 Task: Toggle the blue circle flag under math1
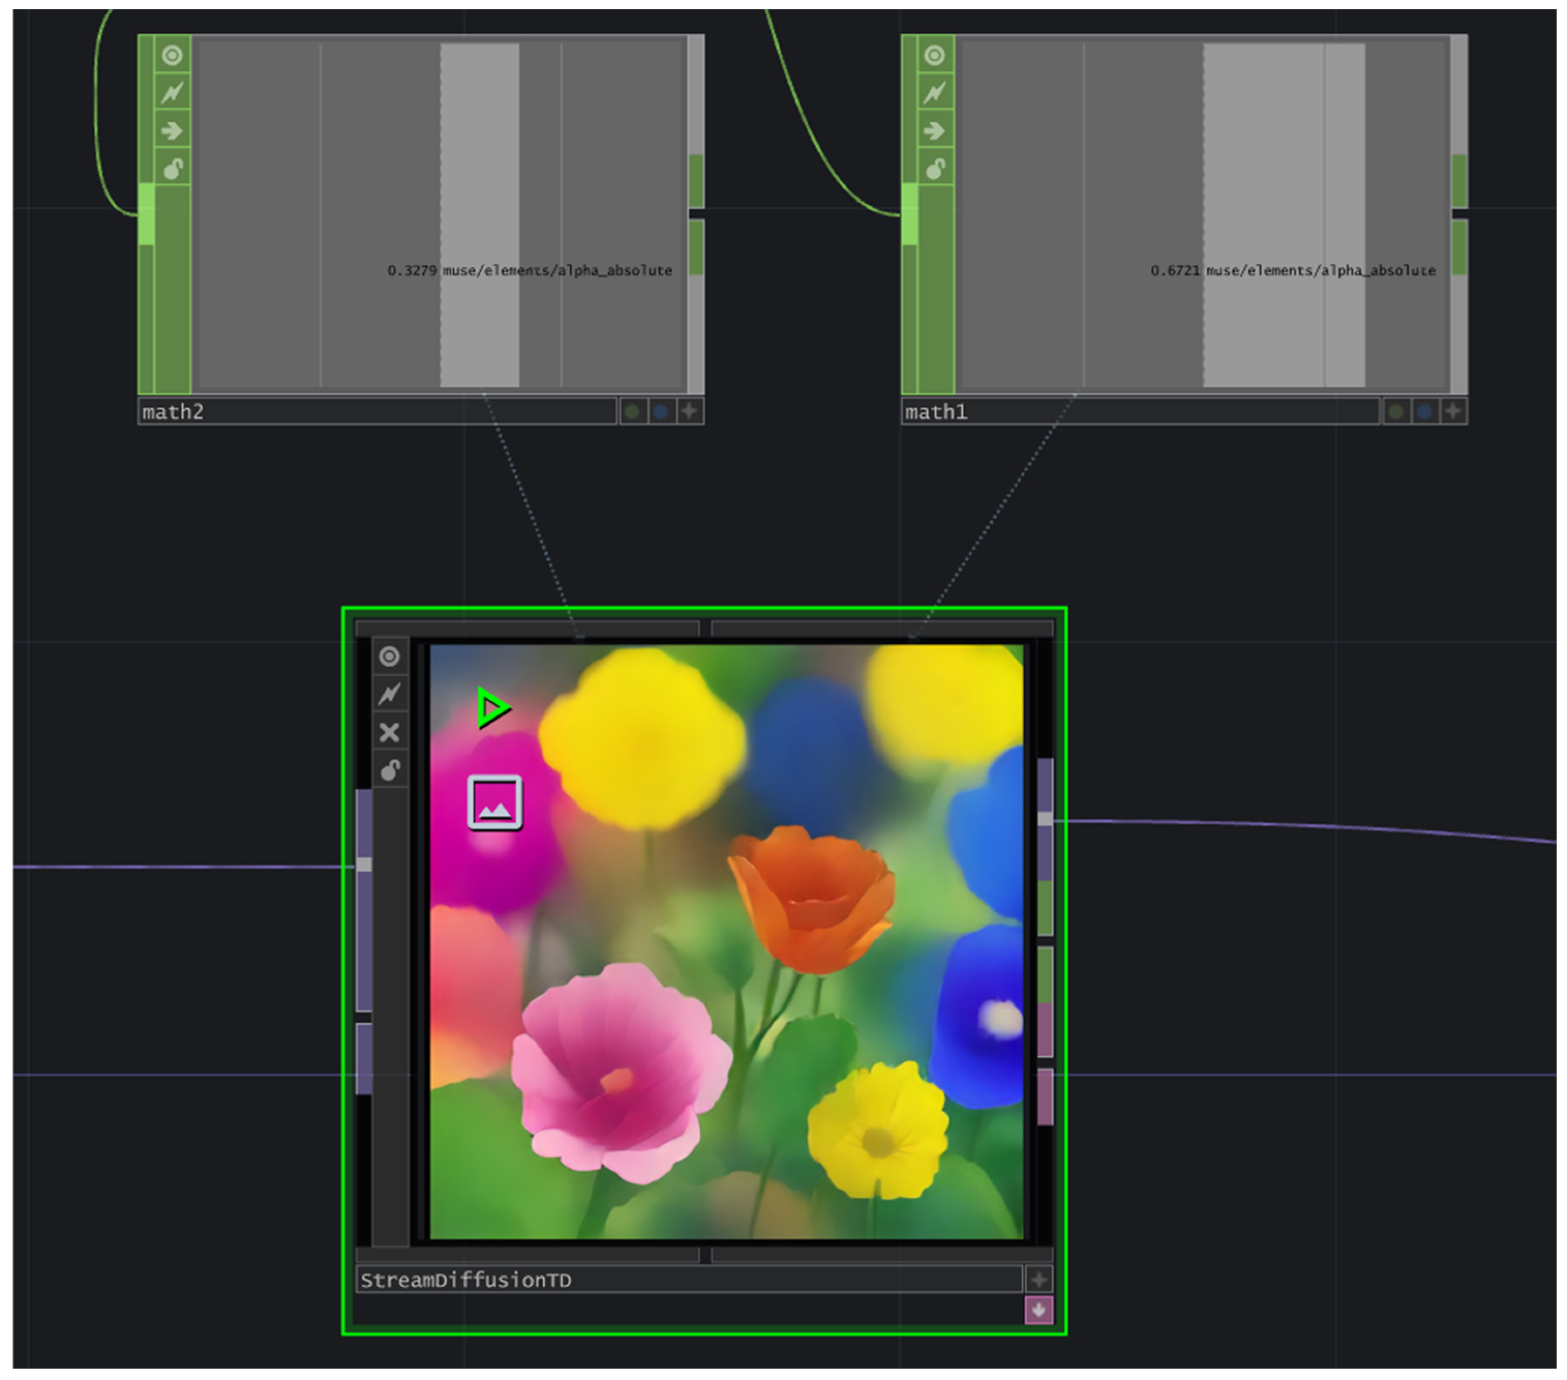click(x=1425, y=412)
